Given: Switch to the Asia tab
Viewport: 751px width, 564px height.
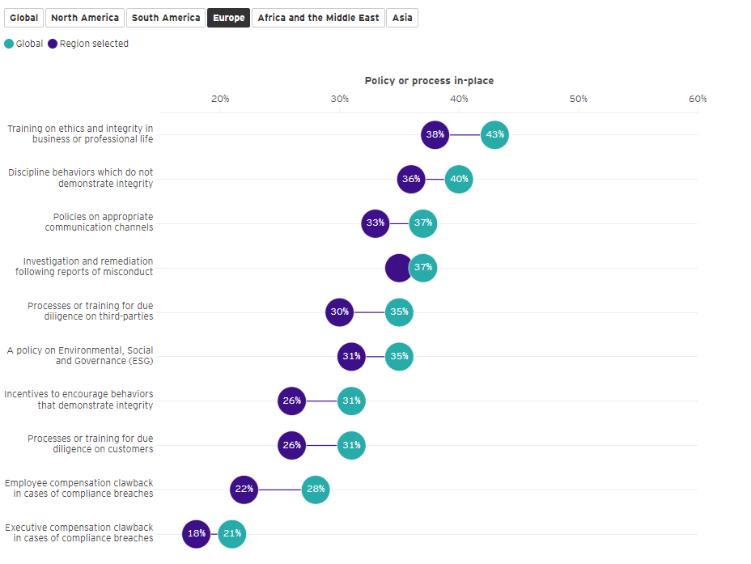Looking at the screenshot, I should pyautogui.click(x=402, y=18).
